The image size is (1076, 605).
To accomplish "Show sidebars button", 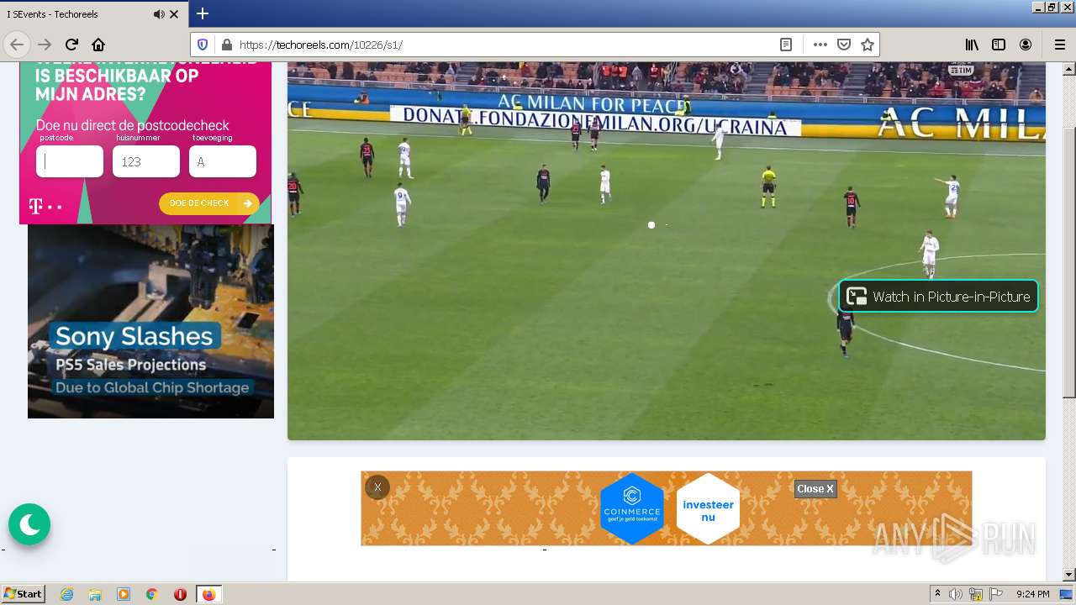I will coord(999,45).
